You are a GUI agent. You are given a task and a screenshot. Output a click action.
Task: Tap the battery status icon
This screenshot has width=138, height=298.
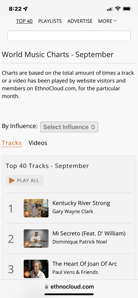pos(127,9)
